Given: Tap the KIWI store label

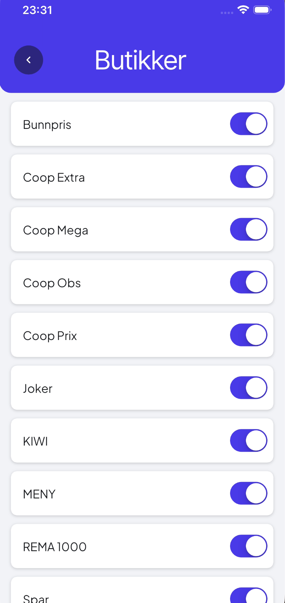Looking at the screenshot, I should point(35,441).
